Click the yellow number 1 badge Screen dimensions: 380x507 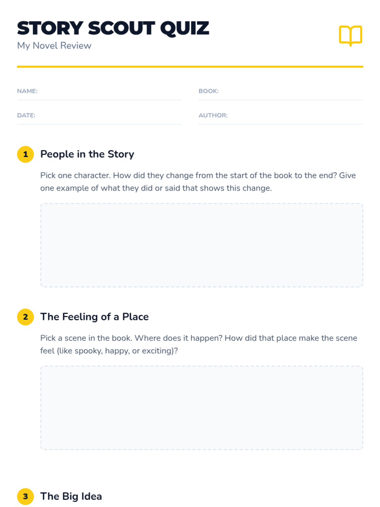25,154
